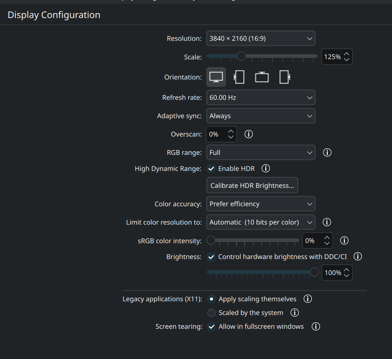Show info for Apply scaling themselves
Screen dimensions: 392x359
307,299
